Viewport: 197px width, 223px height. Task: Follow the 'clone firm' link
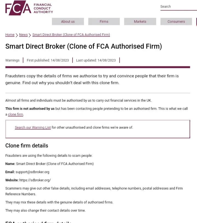(x=15, y=114)
